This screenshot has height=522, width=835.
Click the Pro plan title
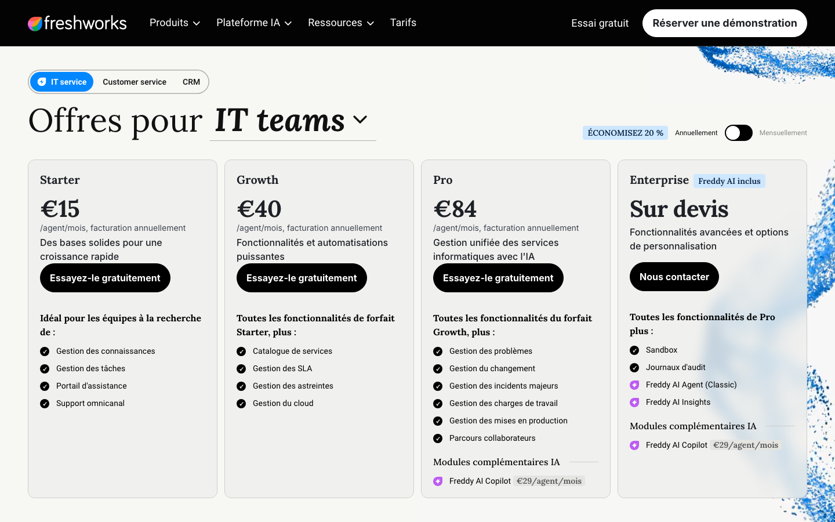click(442, 180)
